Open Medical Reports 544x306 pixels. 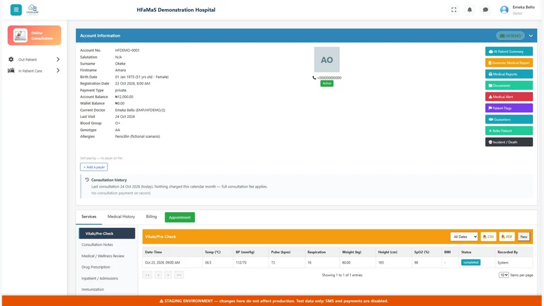point(509,74)
